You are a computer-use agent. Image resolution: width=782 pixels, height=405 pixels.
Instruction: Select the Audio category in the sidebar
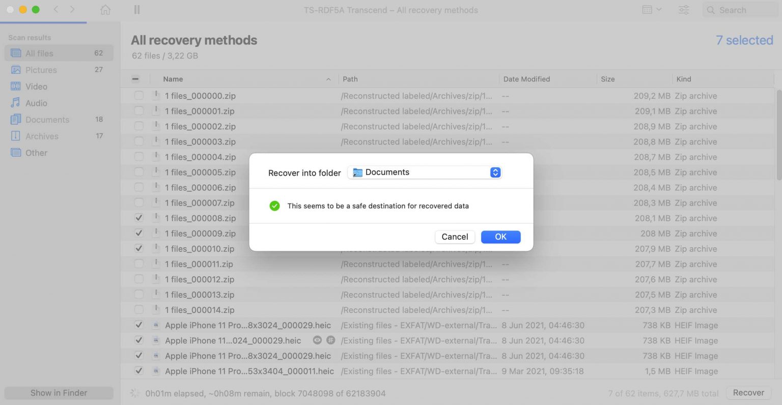coord(36,103)
